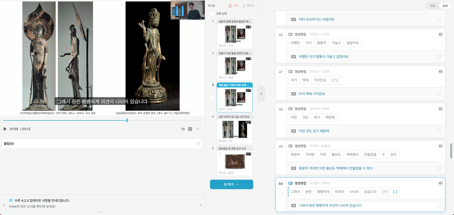This screenshot has height=215, width=454.
Task: Click the video icon on clip 50
Action: click(291, 183)
